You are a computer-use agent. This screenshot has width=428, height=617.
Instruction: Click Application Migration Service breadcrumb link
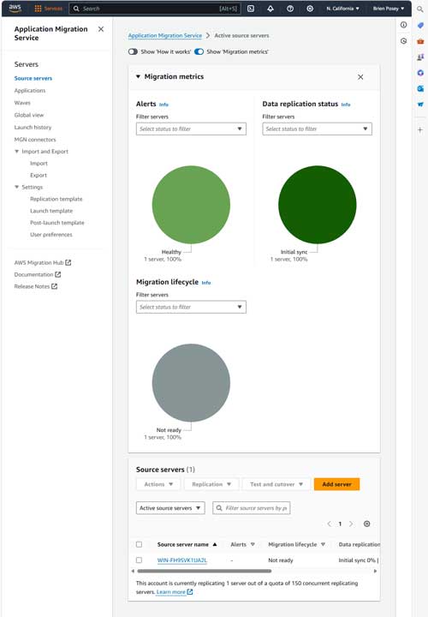pos(165,35)
